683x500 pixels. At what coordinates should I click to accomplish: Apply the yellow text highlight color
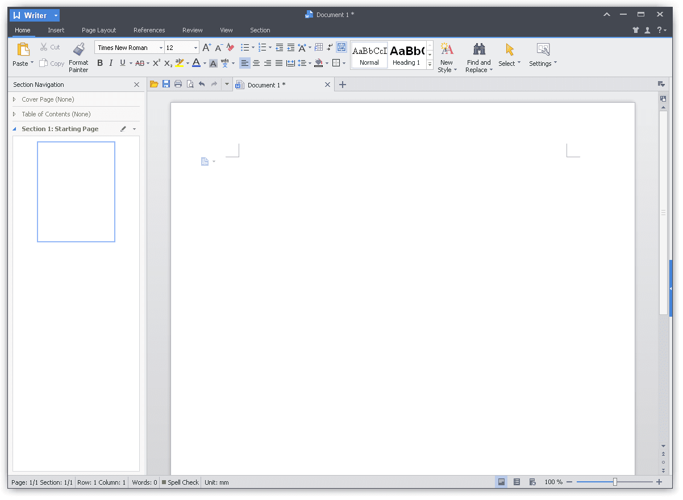(180, 63)
